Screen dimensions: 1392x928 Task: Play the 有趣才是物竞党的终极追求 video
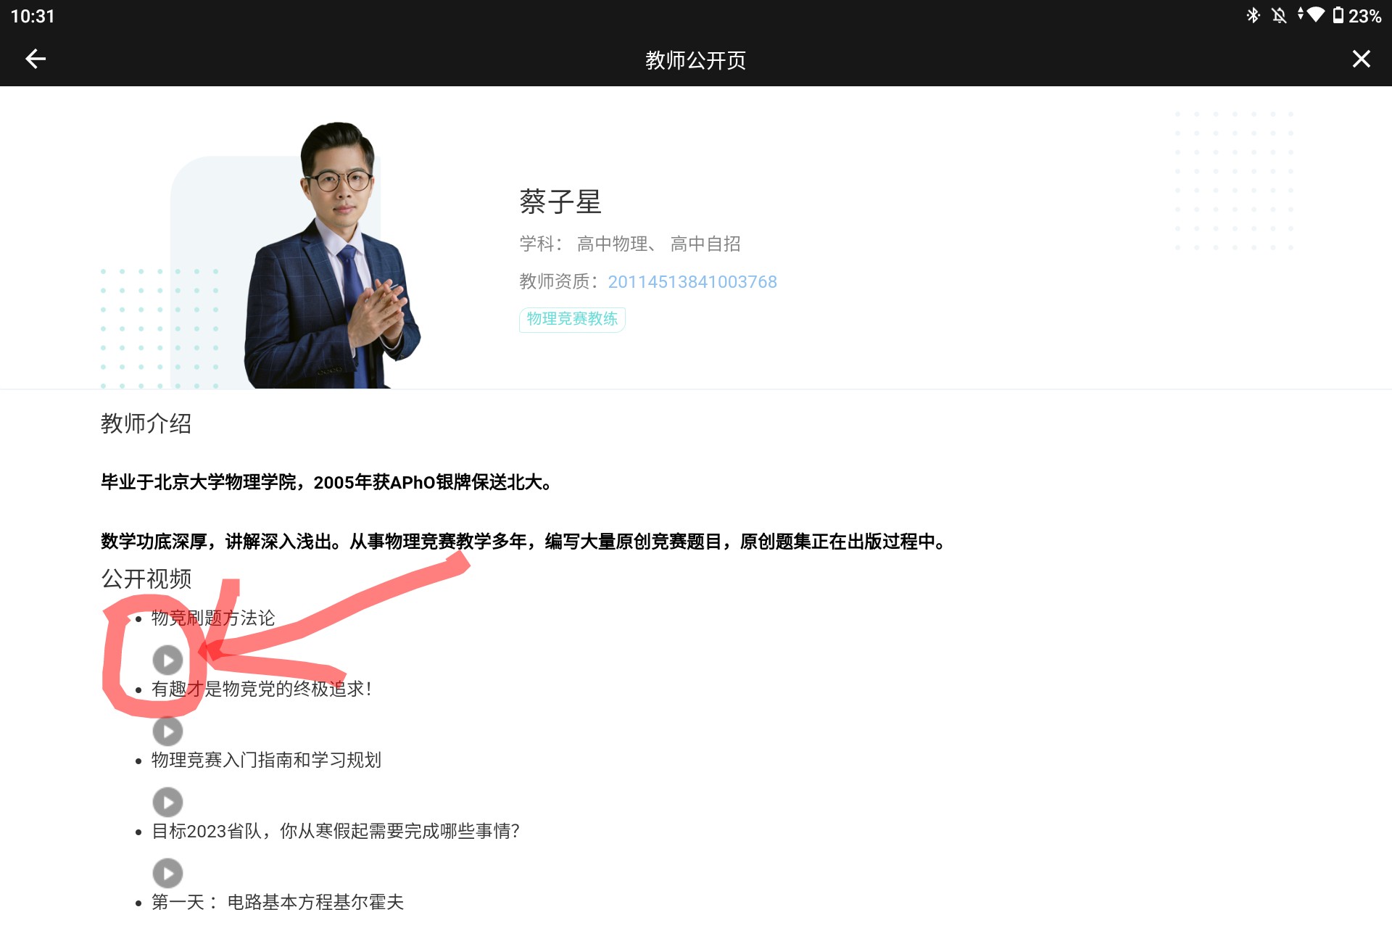(x=167, y=731)
